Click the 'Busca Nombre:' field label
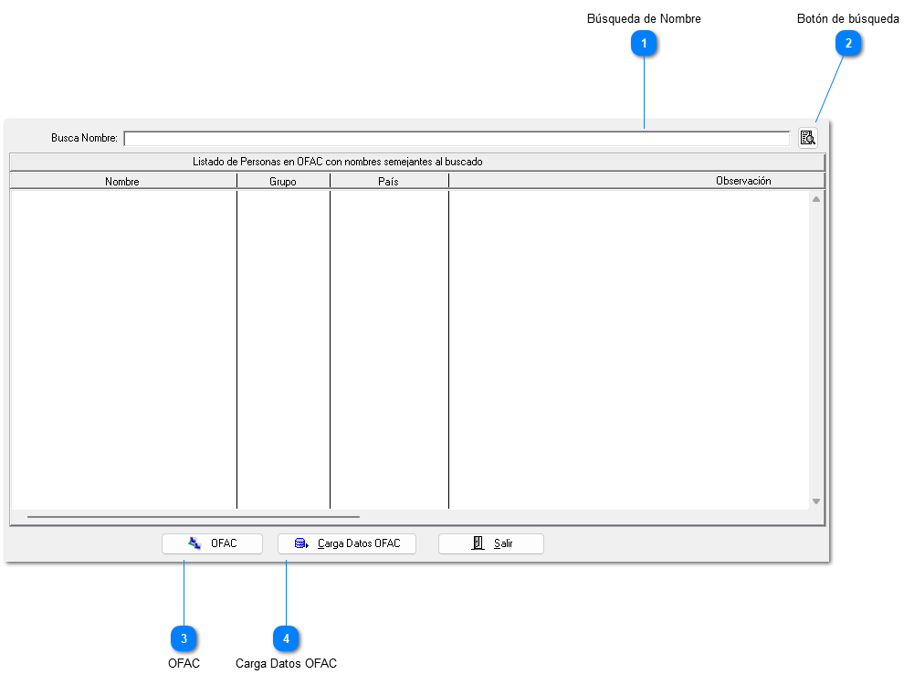This screenshot has height=685, width=914. coord(84,139)
